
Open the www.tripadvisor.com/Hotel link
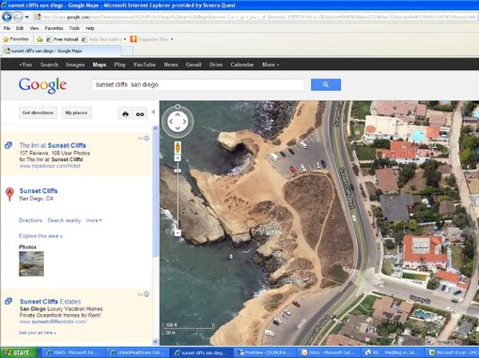point(50,166)
